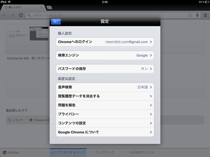The image size is (210, 157).
Task: Click the magnifier icon in address bar
Action: [x=29, y=15]
